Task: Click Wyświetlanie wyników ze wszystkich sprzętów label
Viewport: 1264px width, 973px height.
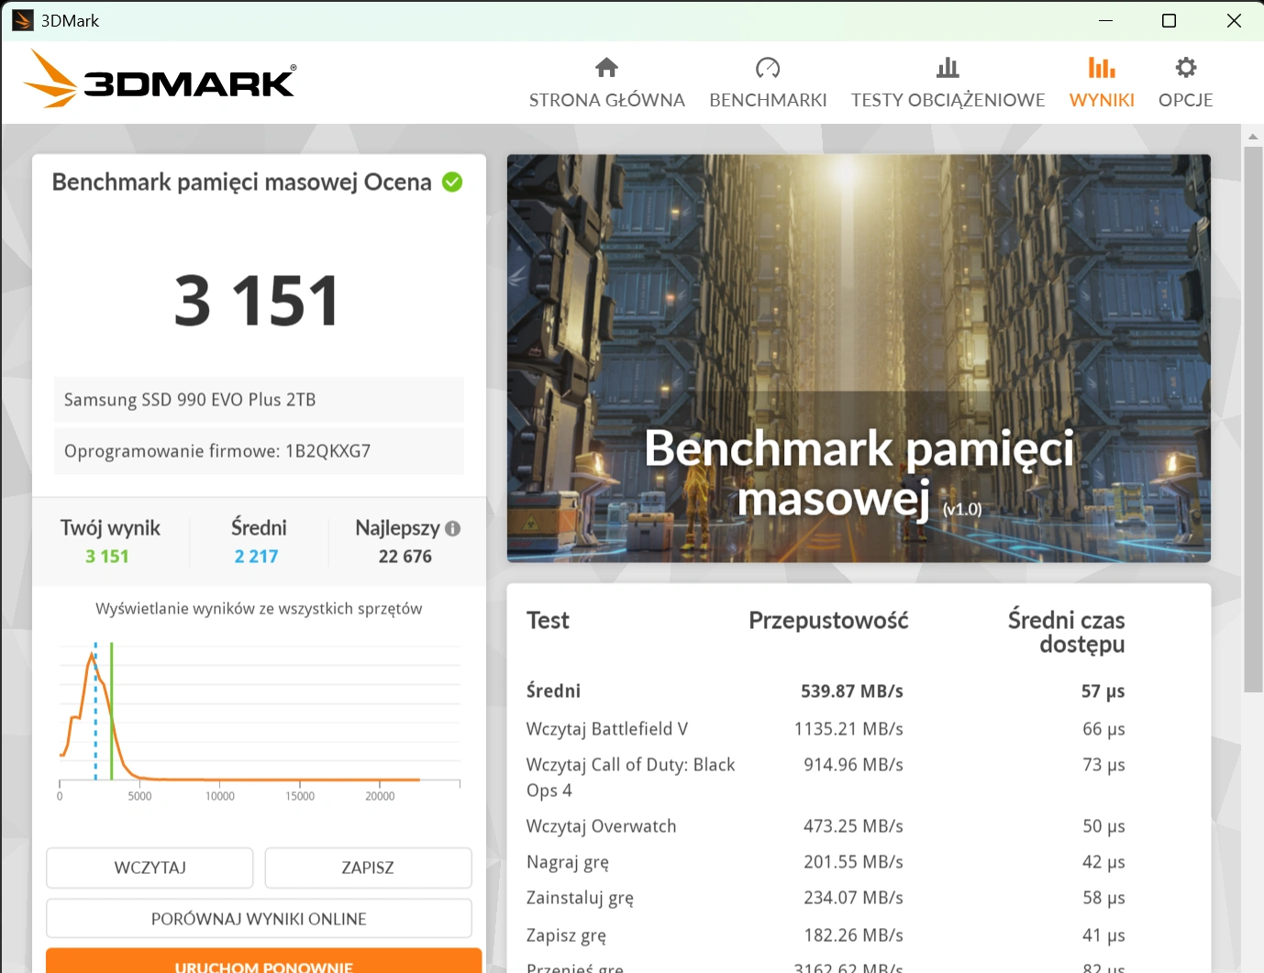Action: point(259,609)
